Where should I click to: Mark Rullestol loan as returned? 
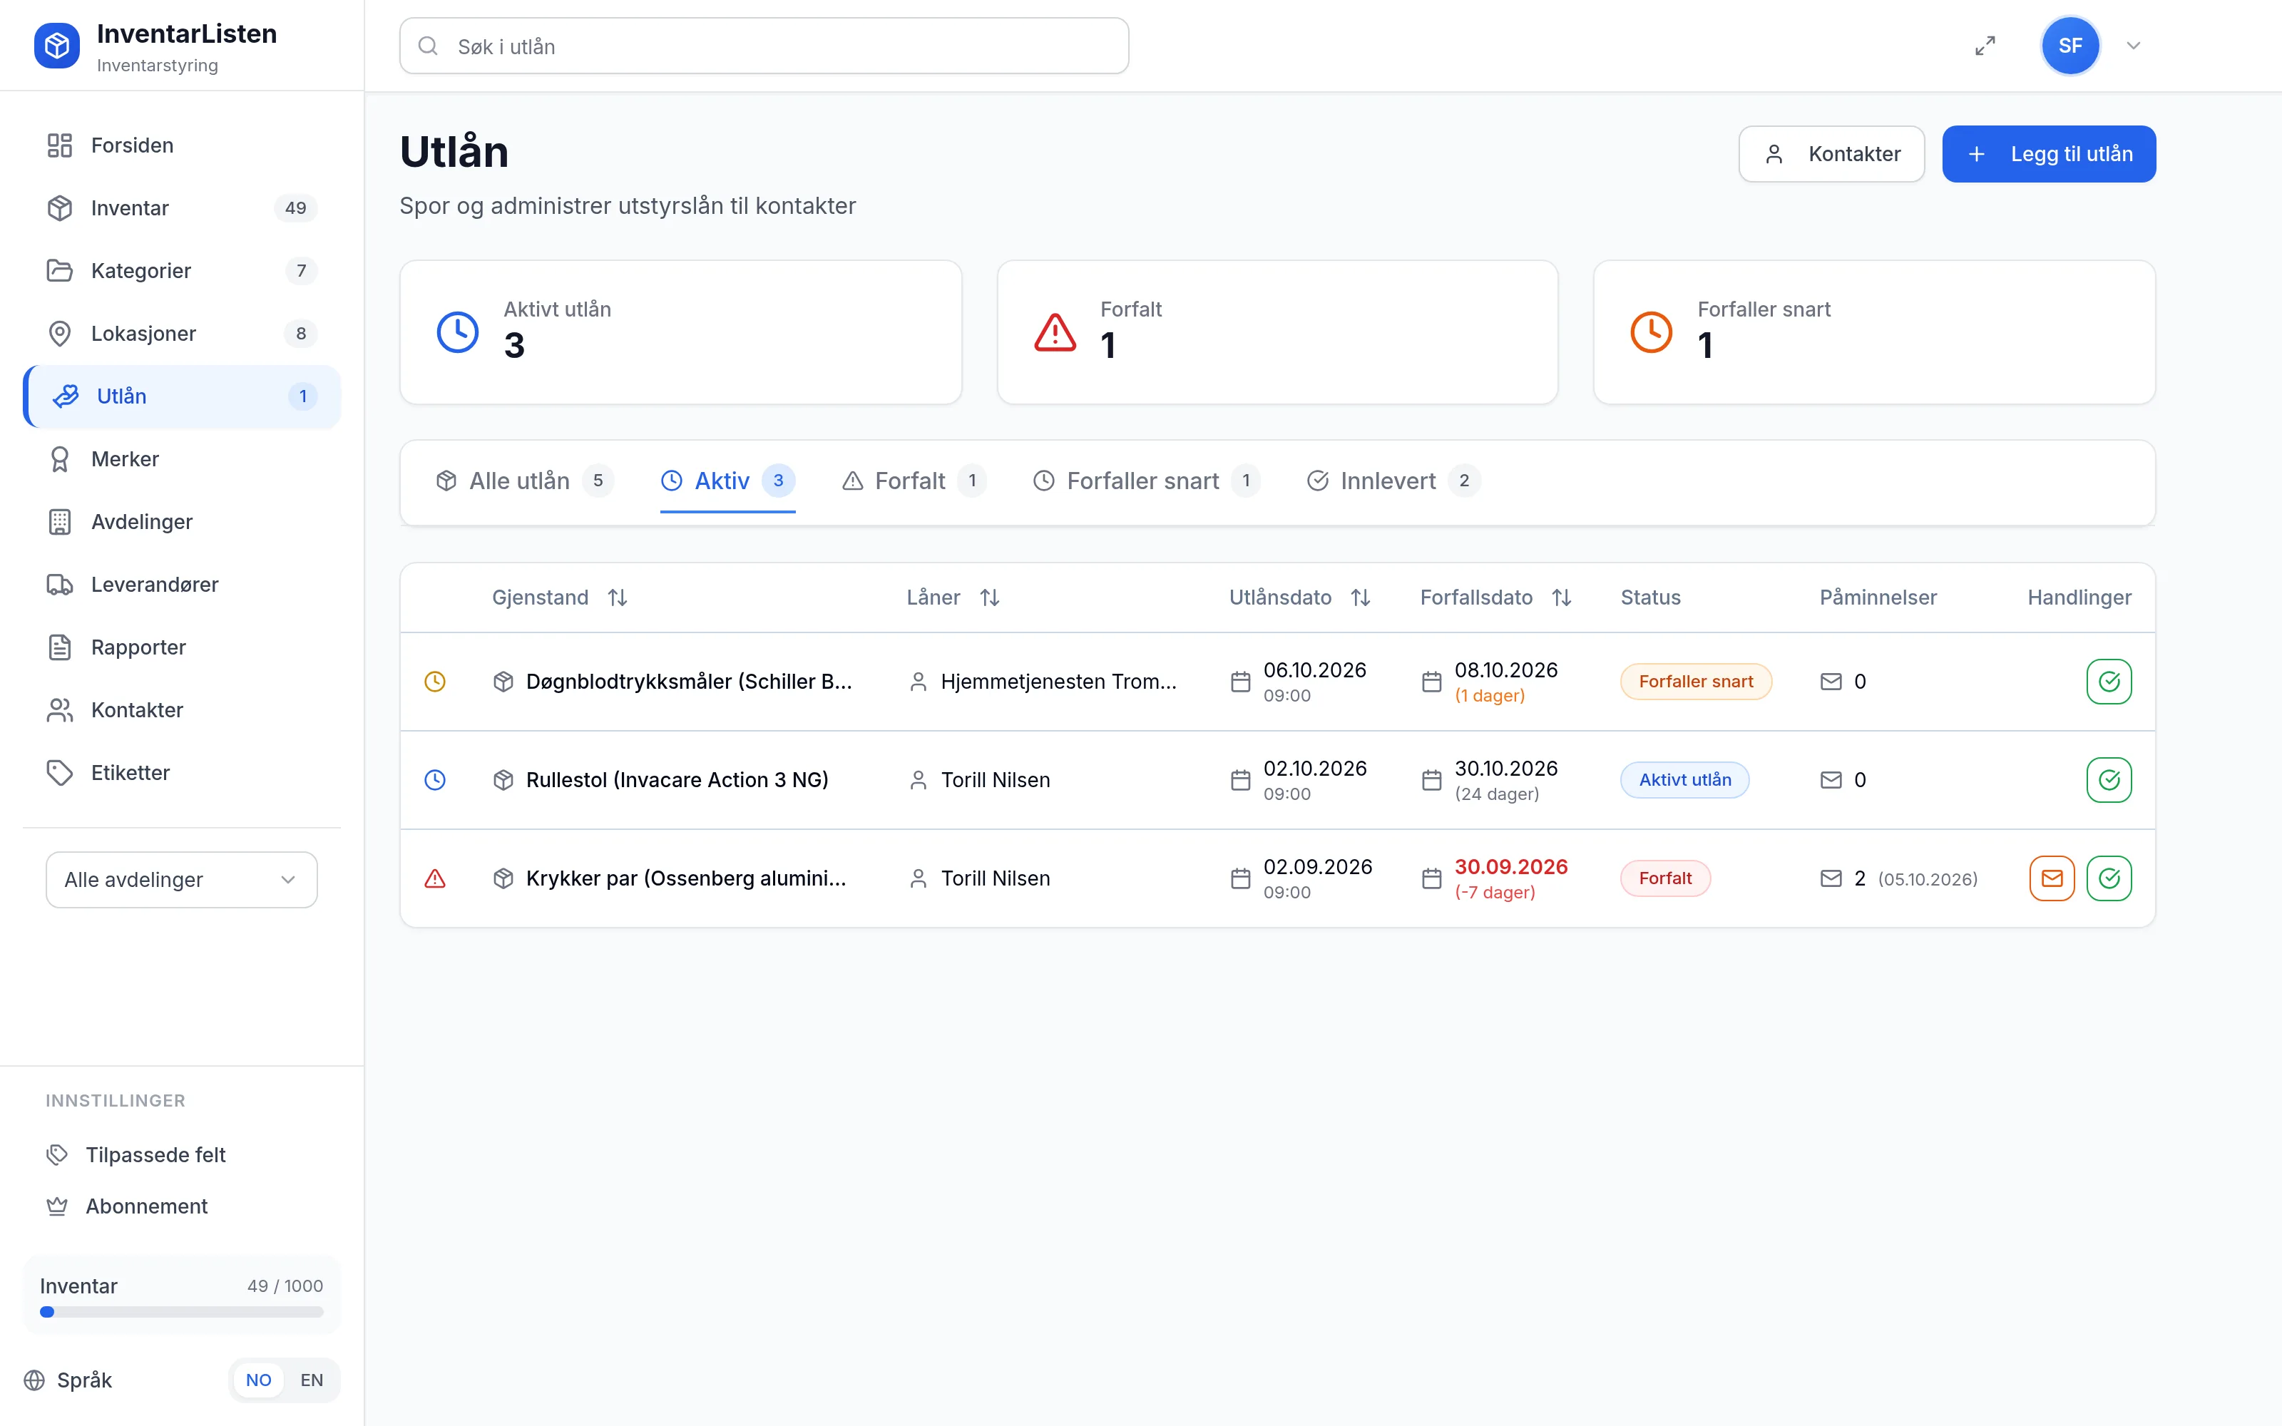[2109, 780]
